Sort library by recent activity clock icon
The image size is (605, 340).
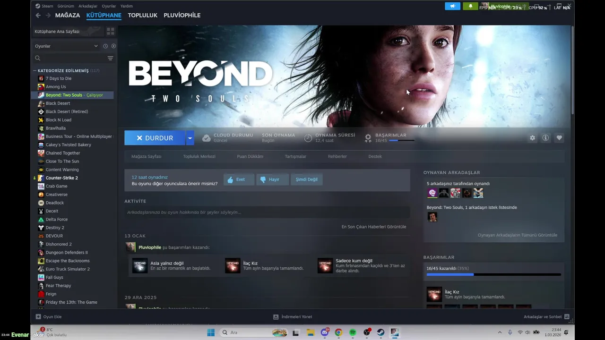tap(105, 46)
